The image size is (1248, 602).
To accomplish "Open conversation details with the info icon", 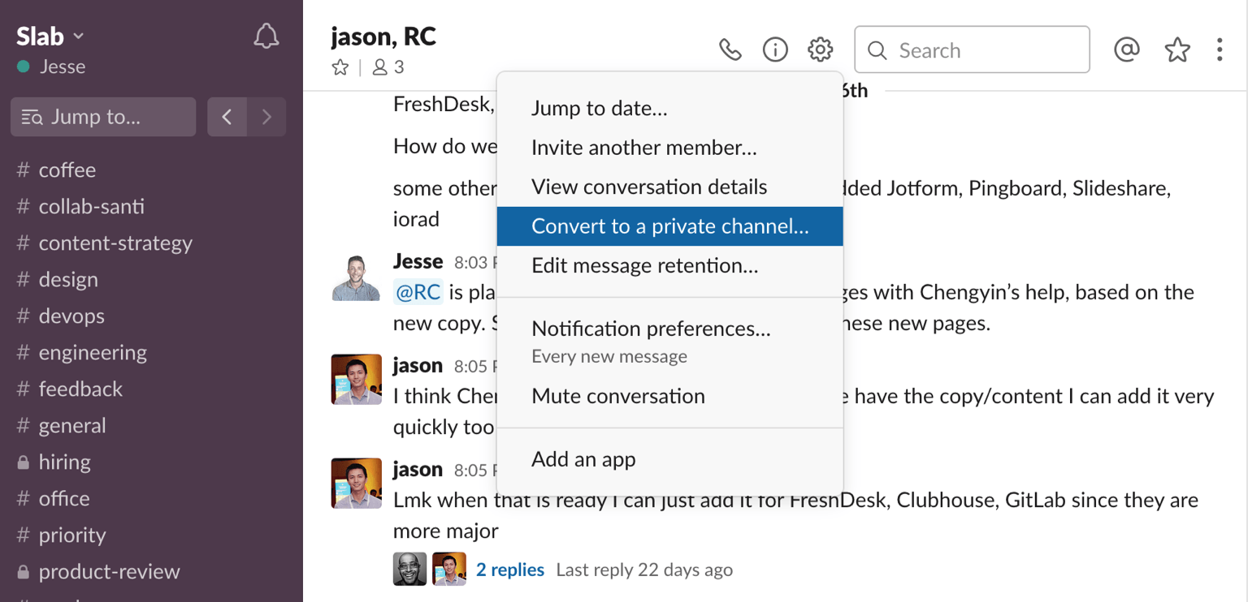I will (x=774, y=49).
